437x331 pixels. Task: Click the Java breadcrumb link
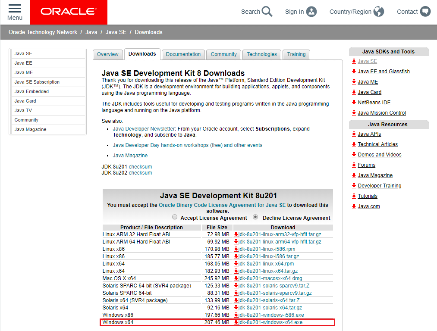[91, 32]
